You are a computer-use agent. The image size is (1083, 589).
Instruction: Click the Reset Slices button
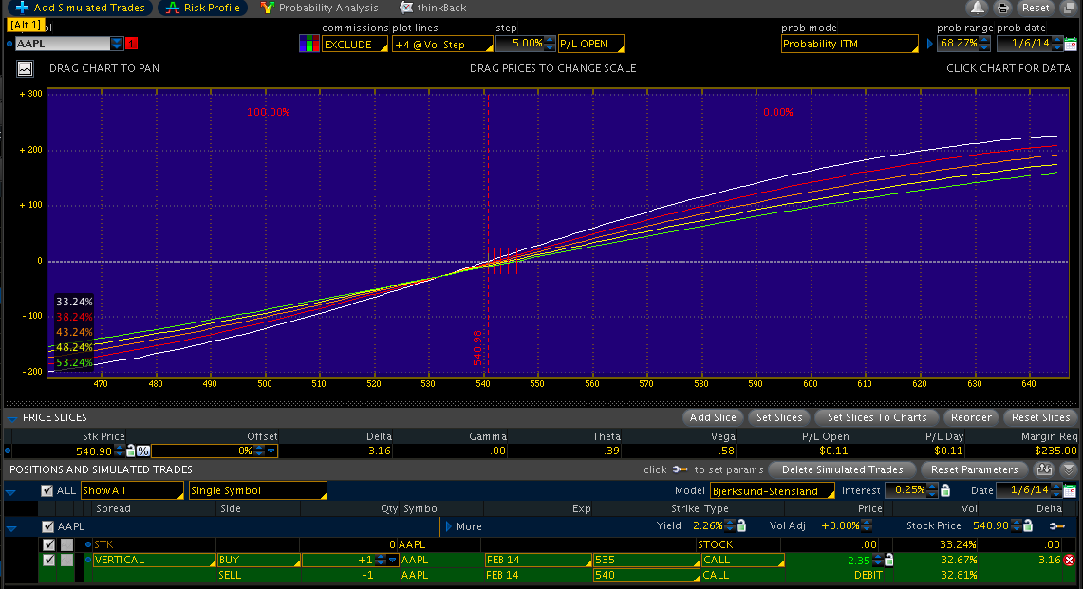tap(1040, 417)
